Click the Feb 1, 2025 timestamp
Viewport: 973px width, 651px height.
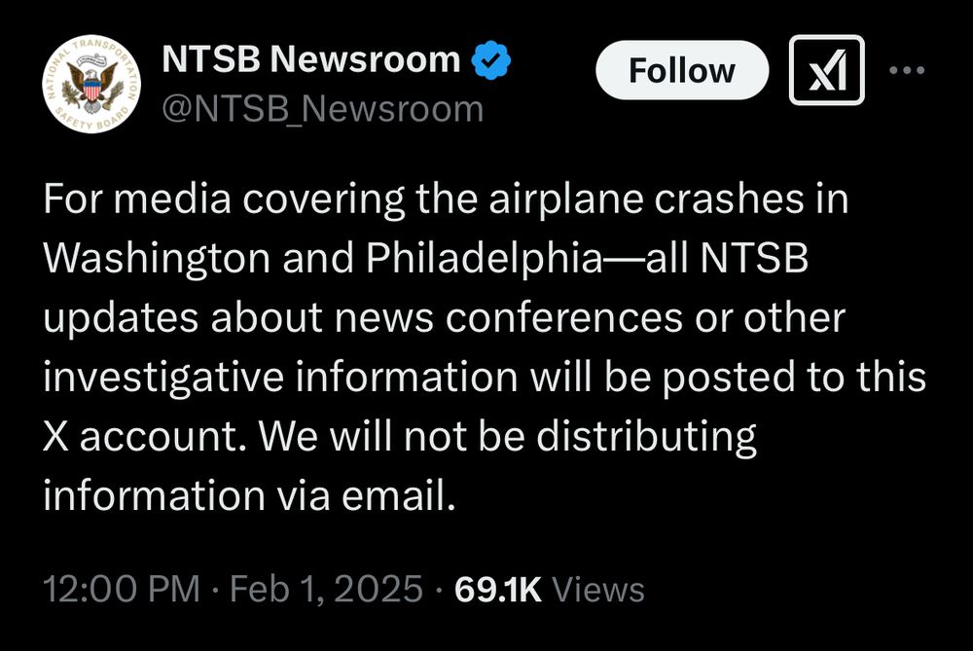point(321,588)
